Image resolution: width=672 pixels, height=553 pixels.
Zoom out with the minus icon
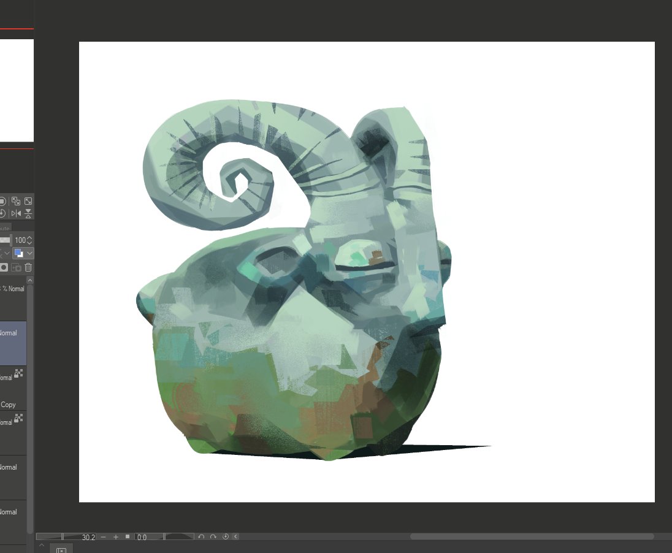[x=103, y=536]
